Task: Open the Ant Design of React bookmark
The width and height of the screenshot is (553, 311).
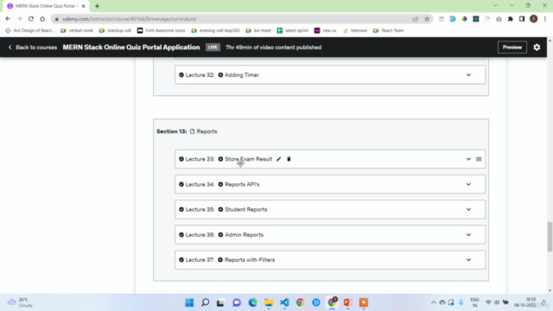Action: click(30, 31)
